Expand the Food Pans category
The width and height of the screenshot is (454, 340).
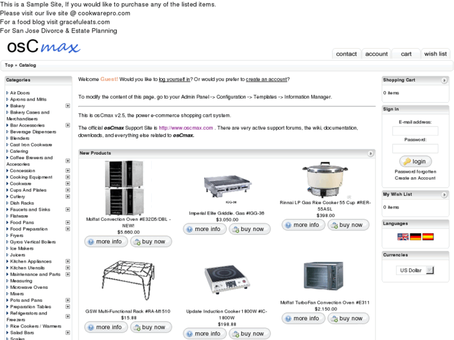tap(67, 223)
